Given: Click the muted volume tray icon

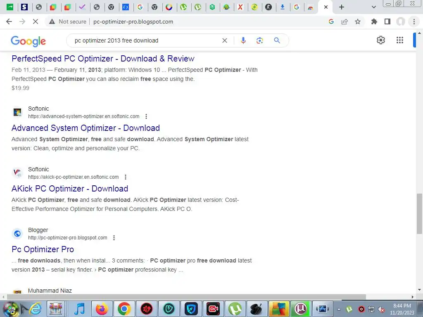Looking at the screenshot, I should click(x=381, y=310).
